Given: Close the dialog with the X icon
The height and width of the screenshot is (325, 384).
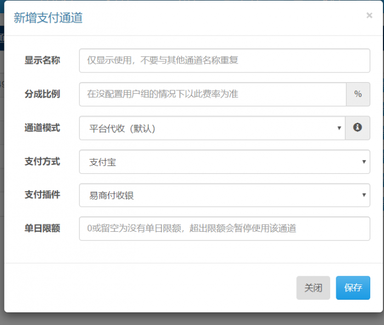Looking at the screenshot, I should coord(369,15).
